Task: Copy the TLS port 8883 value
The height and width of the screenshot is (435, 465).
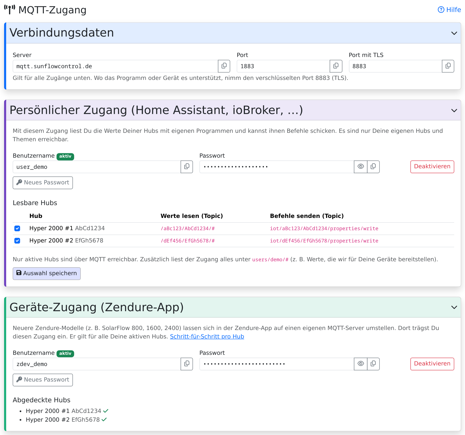Action: click(448, 66)
